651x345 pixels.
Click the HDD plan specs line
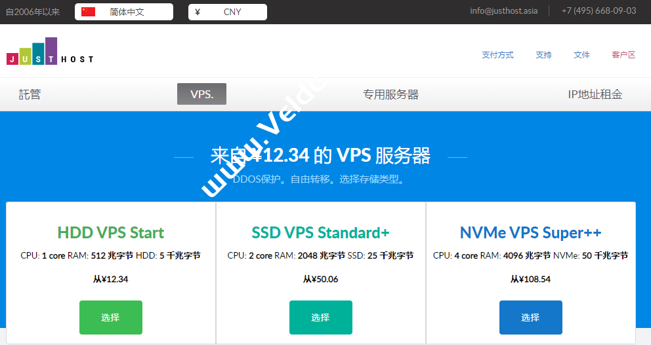(110, 255)
